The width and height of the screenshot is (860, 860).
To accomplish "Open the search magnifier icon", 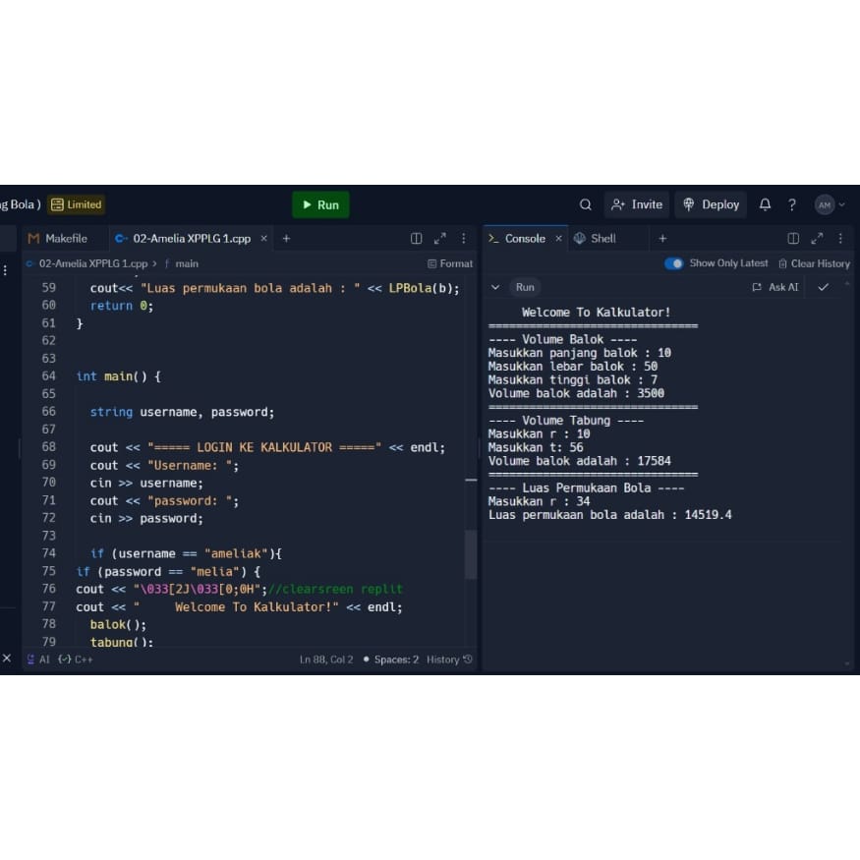I will (586, 204).
